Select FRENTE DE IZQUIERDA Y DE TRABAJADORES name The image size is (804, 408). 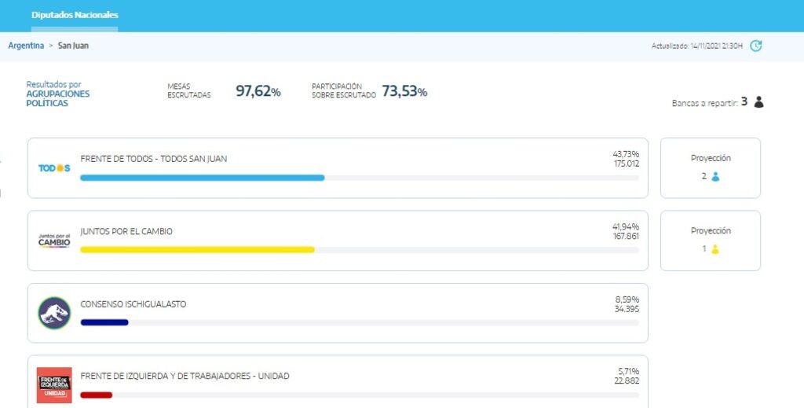185,377
